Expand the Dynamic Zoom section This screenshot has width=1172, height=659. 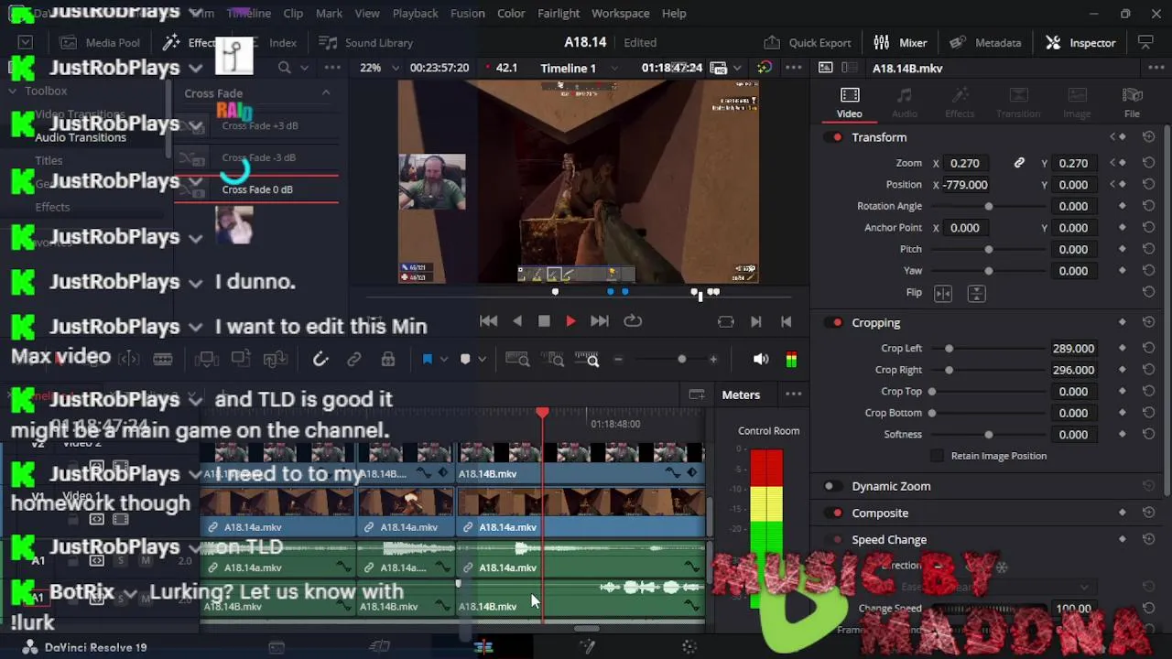891,487
